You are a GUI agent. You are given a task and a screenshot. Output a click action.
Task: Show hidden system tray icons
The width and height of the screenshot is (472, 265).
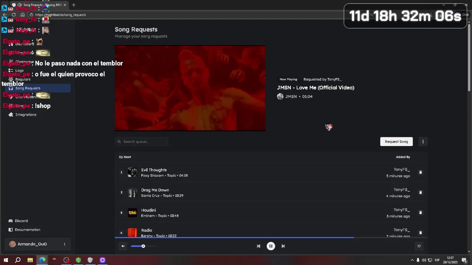(412, 260)
